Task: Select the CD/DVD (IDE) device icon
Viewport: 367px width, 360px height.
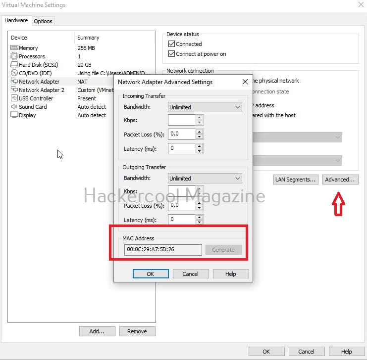Action: tap(14, 73)
